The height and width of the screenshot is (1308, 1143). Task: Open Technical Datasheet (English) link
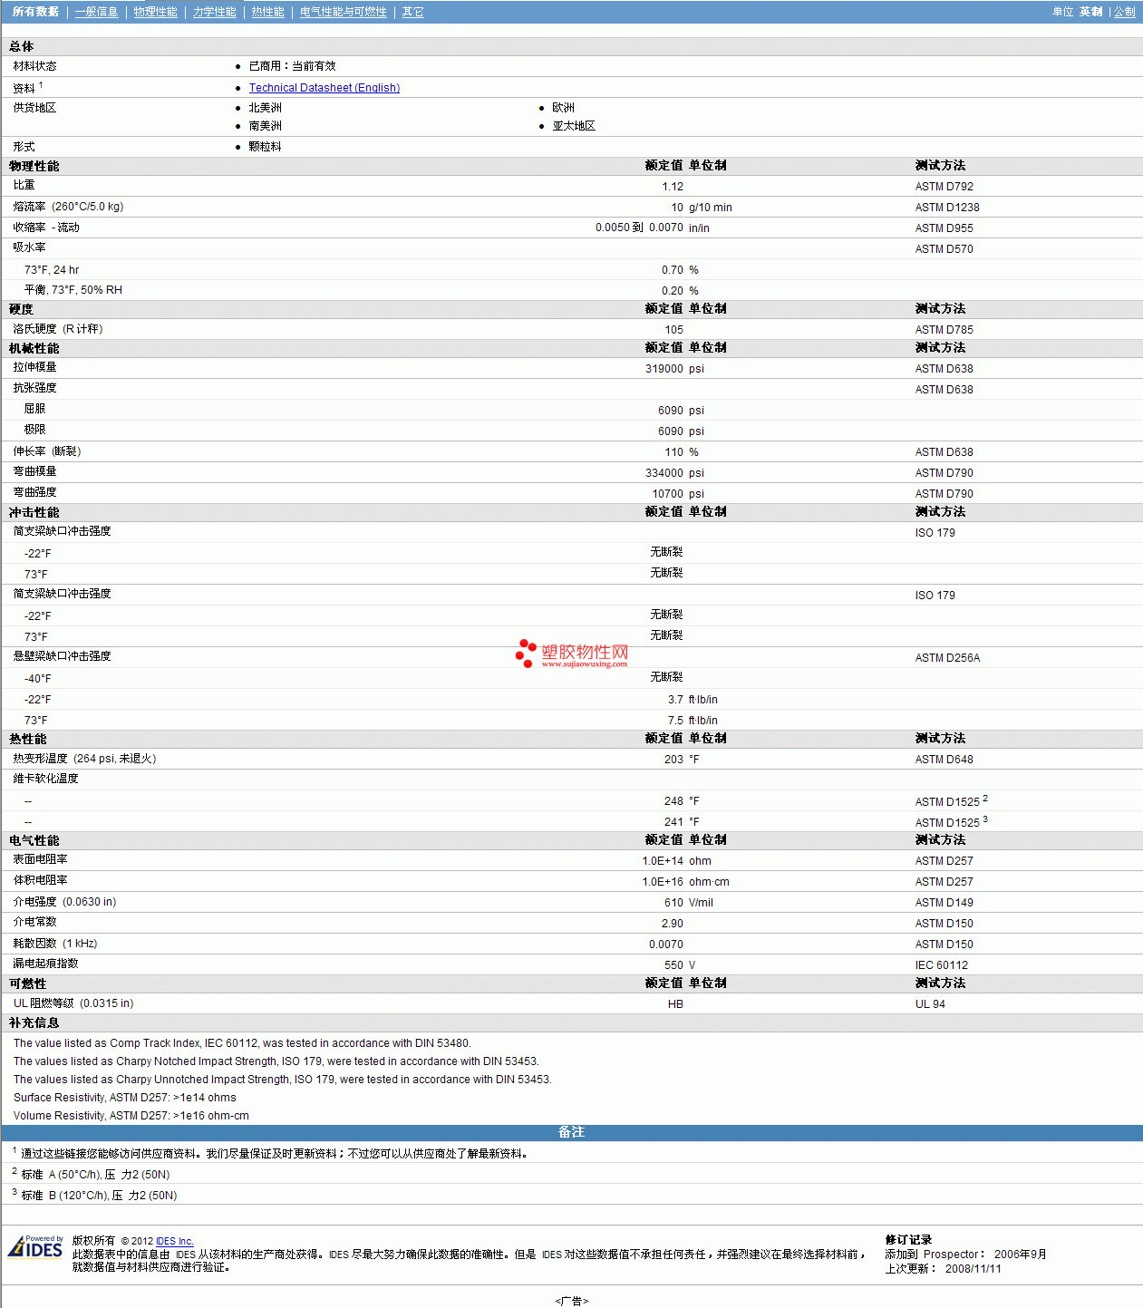[x=324, y=88]
